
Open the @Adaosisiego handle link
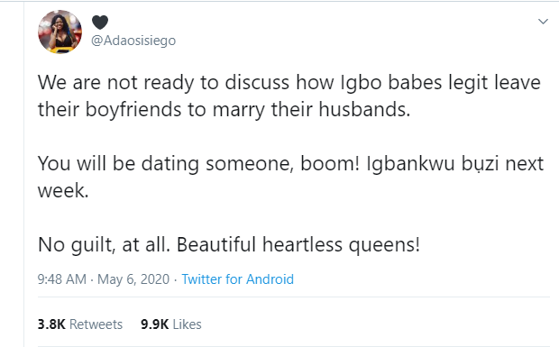[x=133, y=41]
